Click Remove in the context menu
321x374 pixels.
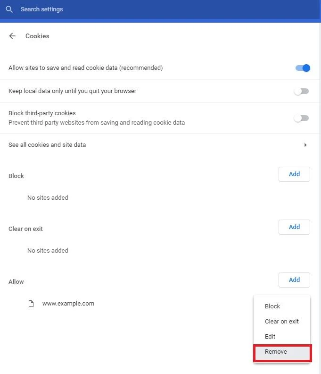(276, 352)
